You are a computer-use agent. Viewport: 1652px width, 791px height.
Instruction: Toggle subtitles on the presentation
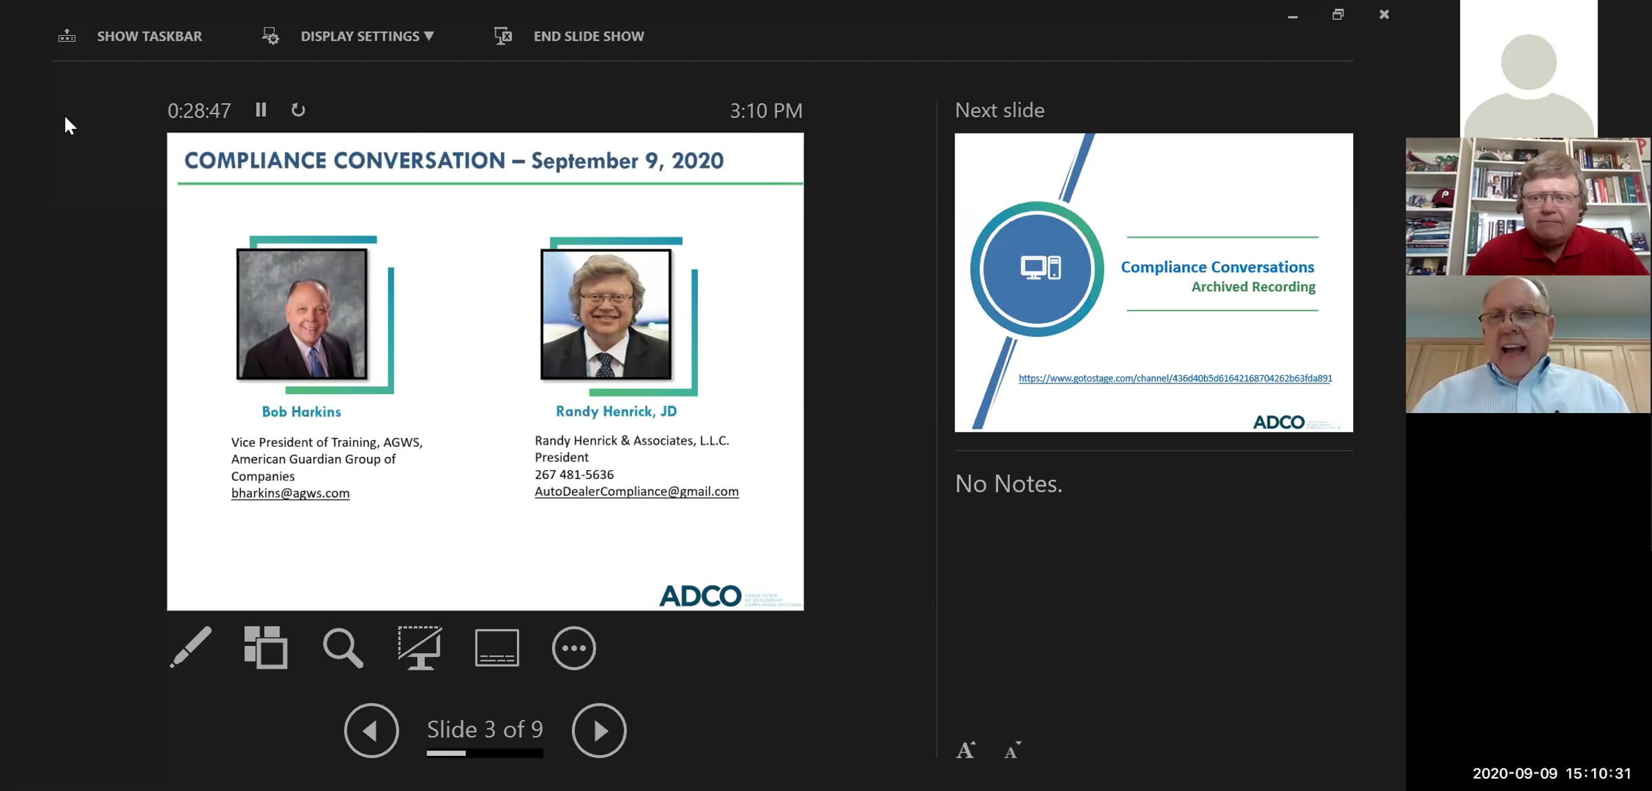point(497,648)
